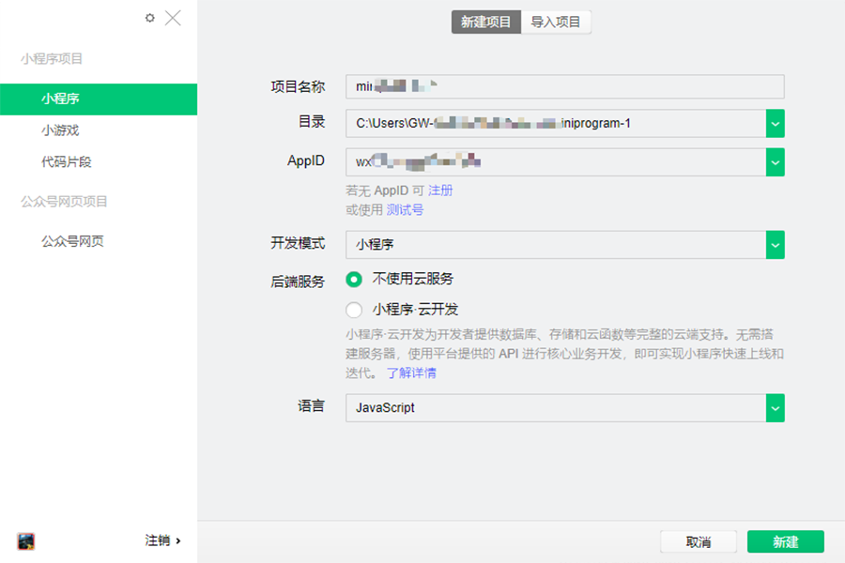Close the project window with X icon
845x563 pixels.
[173, 18]
